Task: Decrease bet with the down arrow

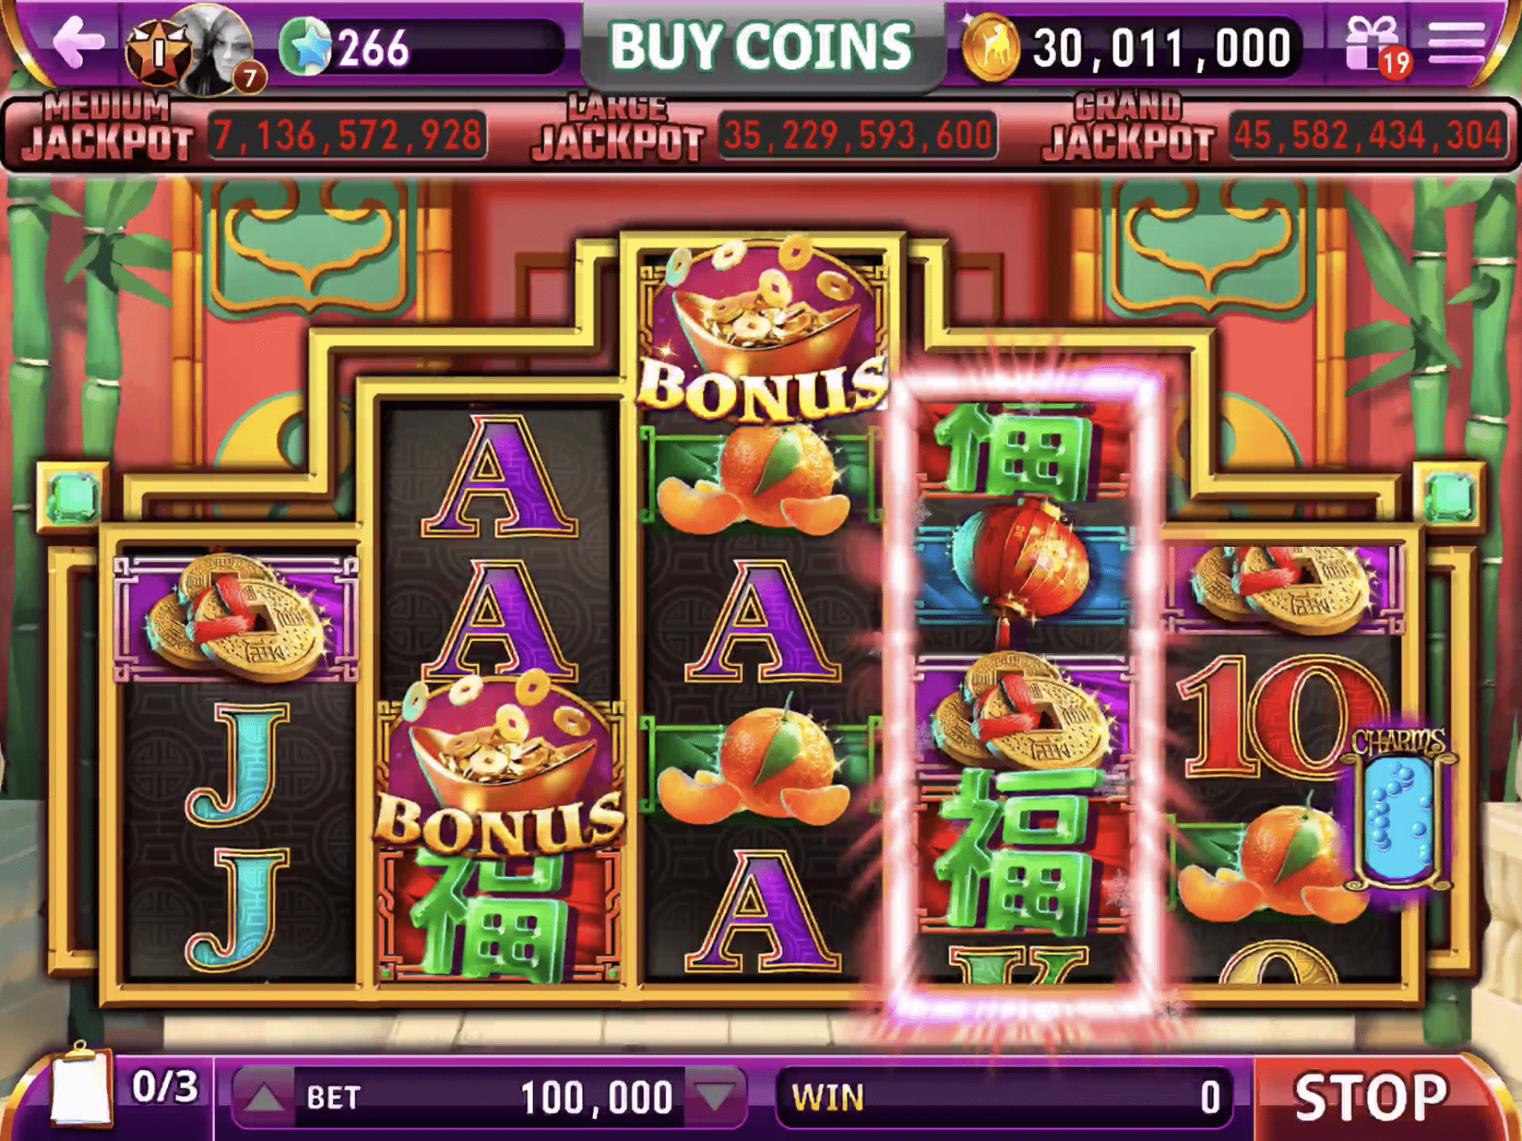Action: 715,1097
